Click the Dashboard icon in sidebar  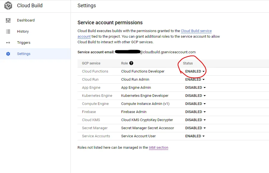[8, 20]
